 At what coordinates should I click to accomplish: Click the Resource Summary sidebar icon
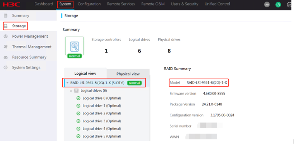(x=6, y=57)
